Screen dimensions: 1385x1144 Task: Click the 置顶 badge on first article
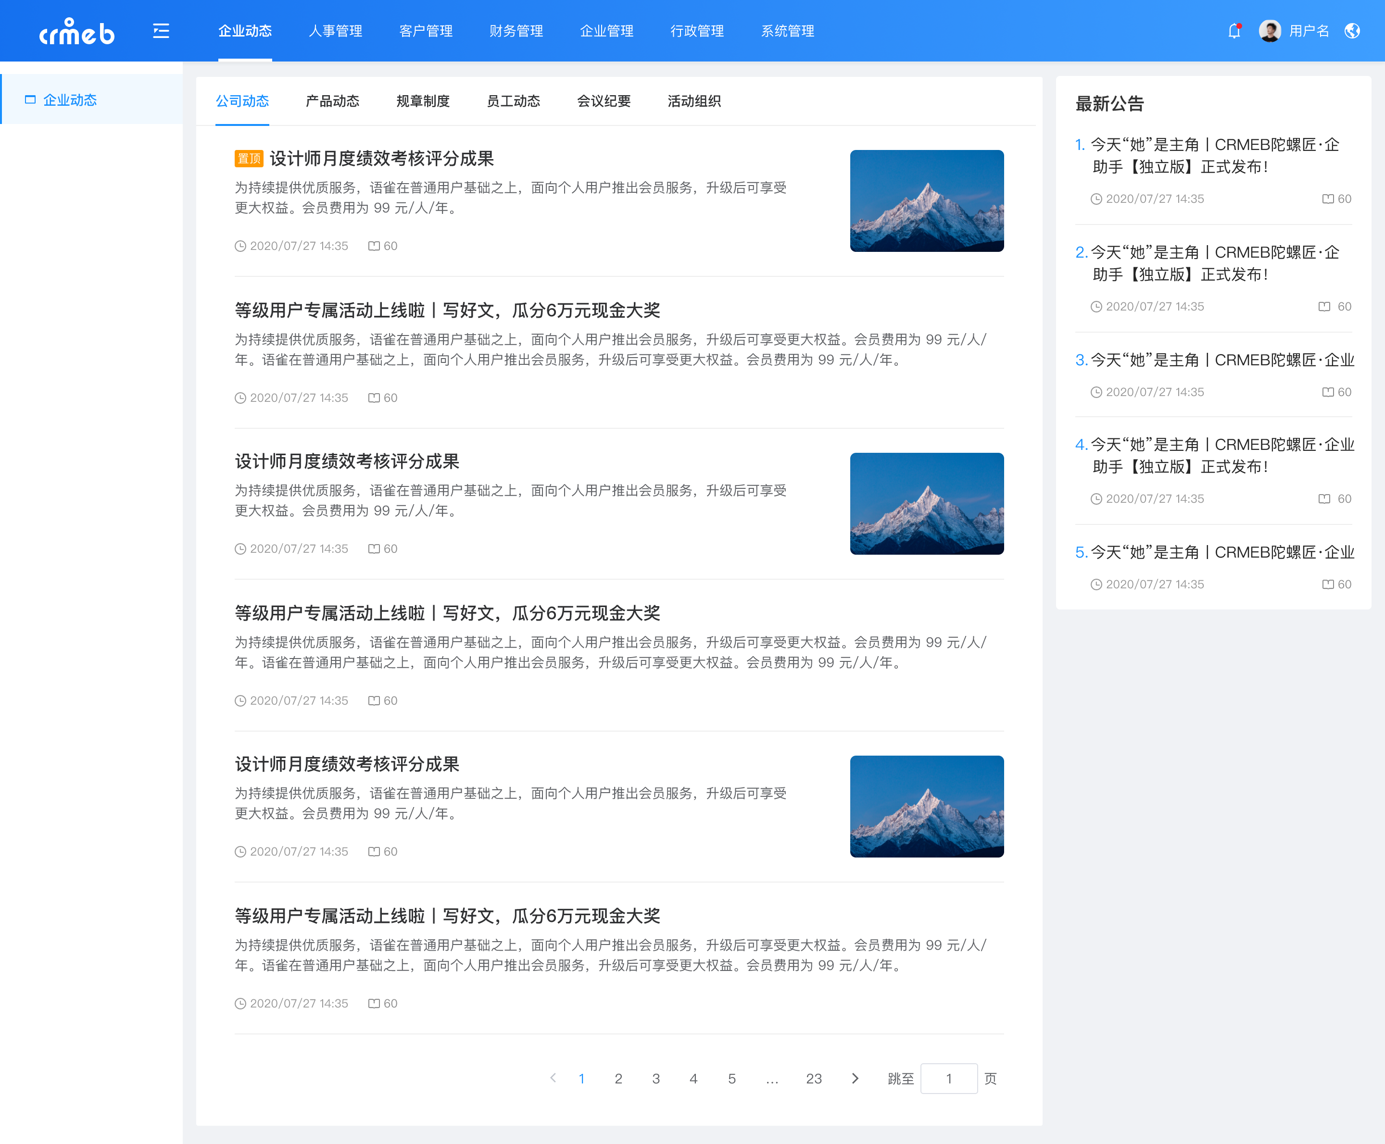click(249, 159)
